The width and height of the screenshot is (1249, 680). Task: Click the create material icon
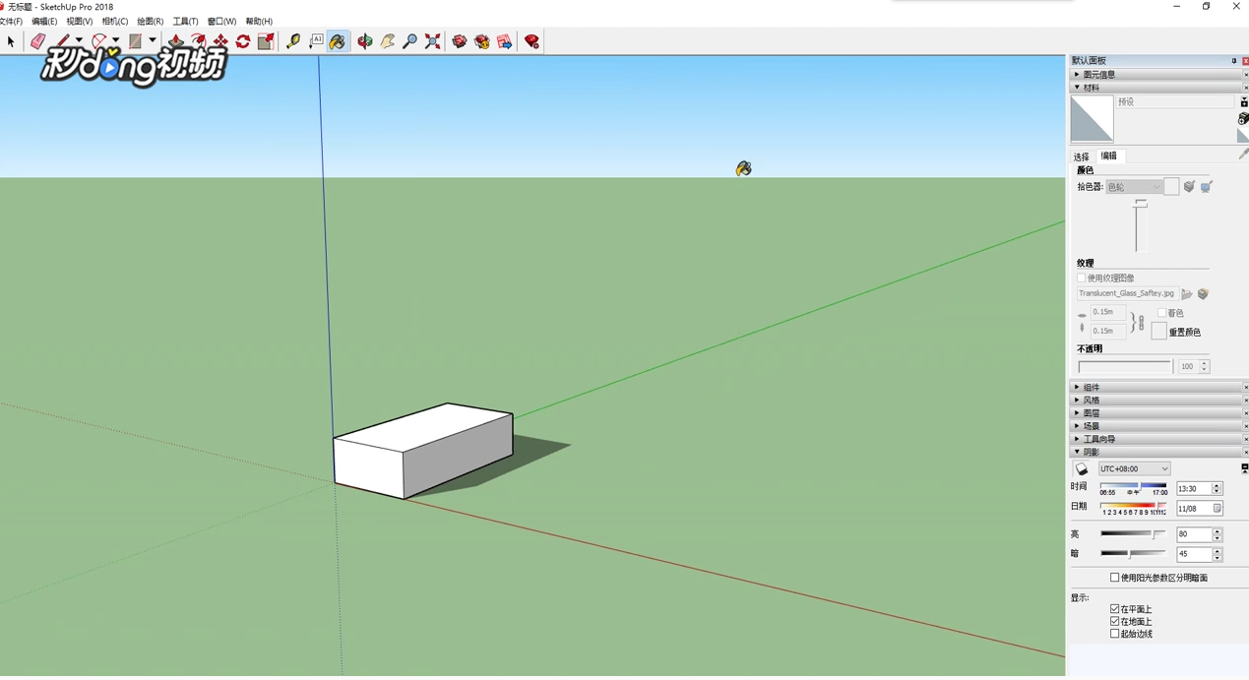pyautogui.click(x=1243, y=118)
